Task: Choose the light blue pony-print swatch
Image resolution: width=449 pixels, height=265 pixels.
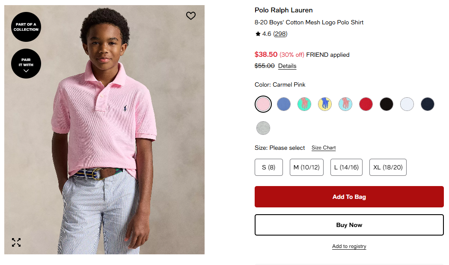Action: 345,104
